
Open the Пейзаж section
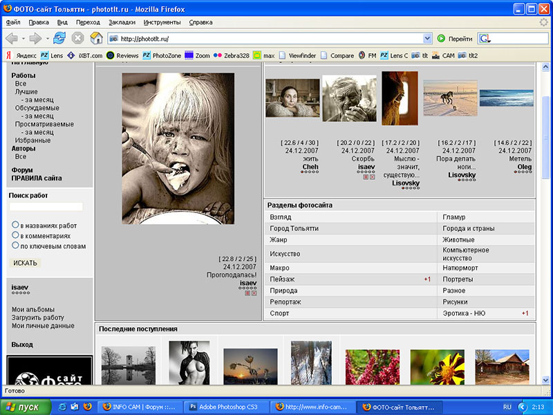(282, 279)
